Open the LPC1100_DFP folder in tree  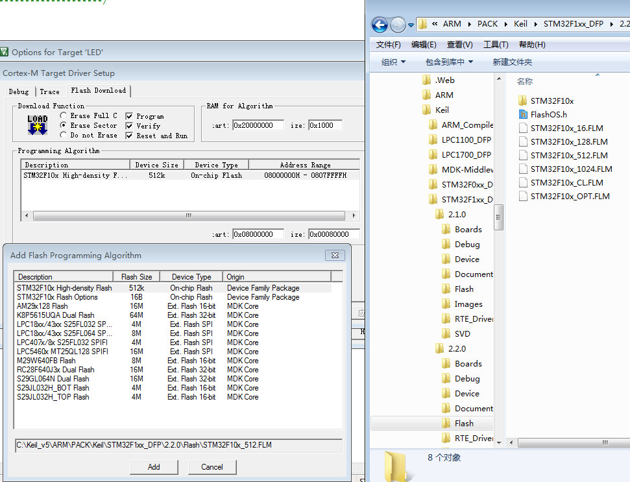point(459,139)
